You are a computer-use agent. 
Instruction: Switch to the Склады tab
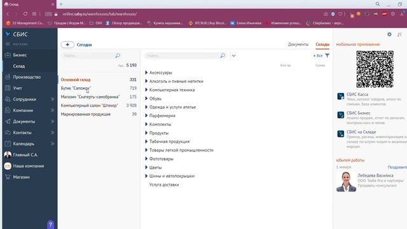[x=322, y=45]
